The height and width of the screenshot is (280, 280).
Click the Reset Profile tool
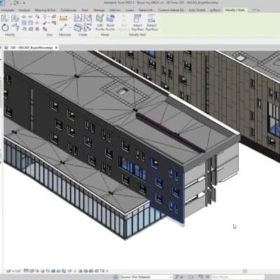pos(111,22)
